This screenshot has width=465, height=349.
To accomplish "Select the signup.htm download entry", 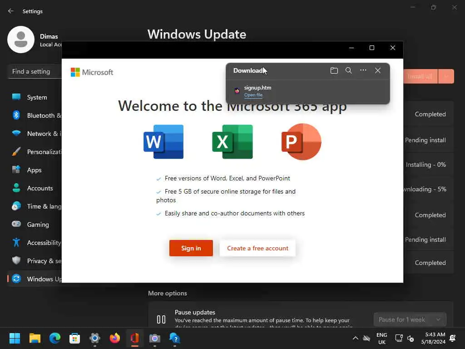I will tap(308, 91).
